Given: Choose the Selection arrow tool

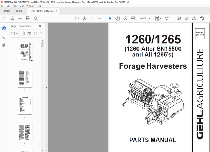Looking at the screenshot, I should [x=110, y=18].
